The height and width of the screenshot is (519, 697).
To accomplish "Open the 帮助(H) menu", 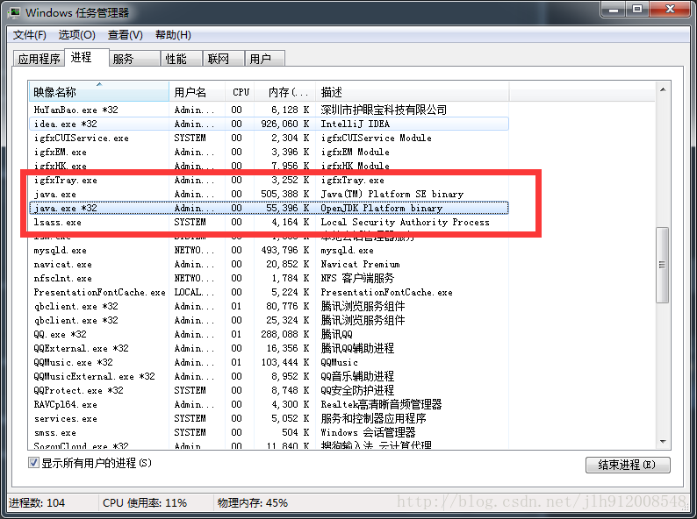I will click(173, 35).
